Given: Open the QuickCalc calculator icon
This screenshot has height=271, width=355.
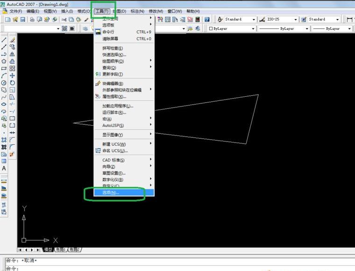Looking at the screenshot, I should click(198, 20).
